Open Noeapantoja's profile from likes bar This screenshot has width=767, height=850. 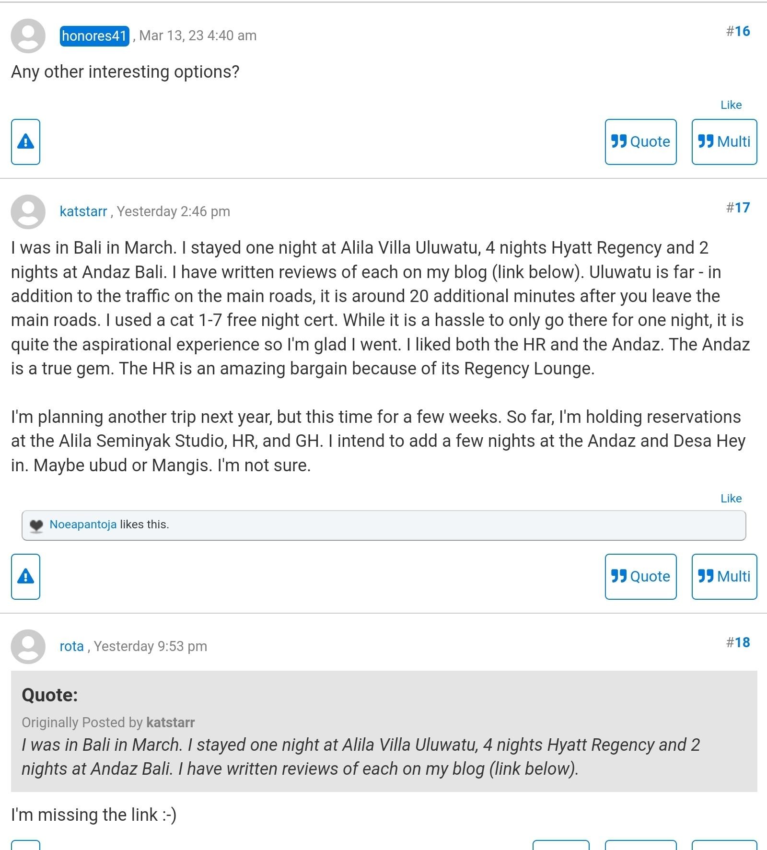(83, 524)
